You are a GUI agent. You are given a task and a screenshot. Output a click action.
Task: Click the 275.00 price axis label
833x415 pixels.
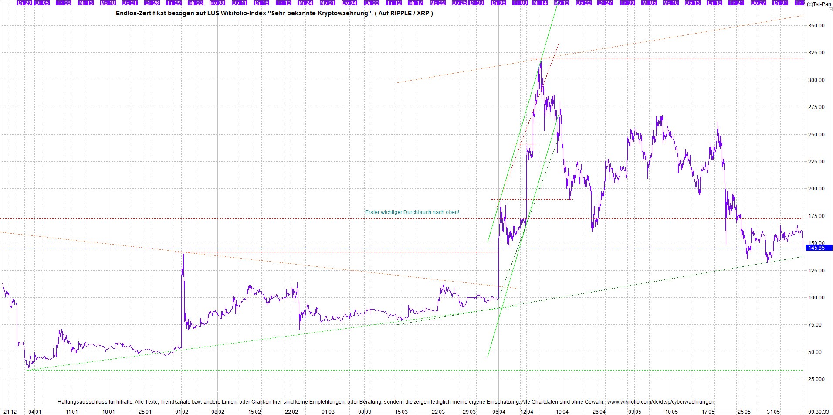(x=816, y=107)
